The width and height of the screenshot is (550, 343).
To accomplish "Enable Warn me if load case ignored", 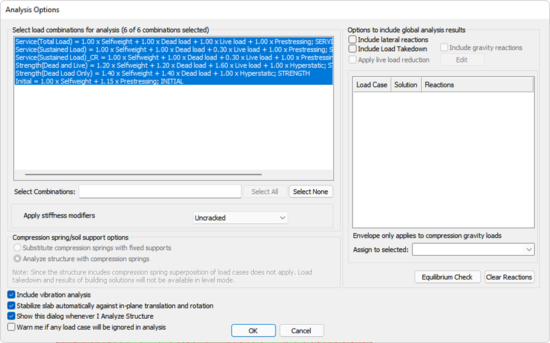I will 12,327.
